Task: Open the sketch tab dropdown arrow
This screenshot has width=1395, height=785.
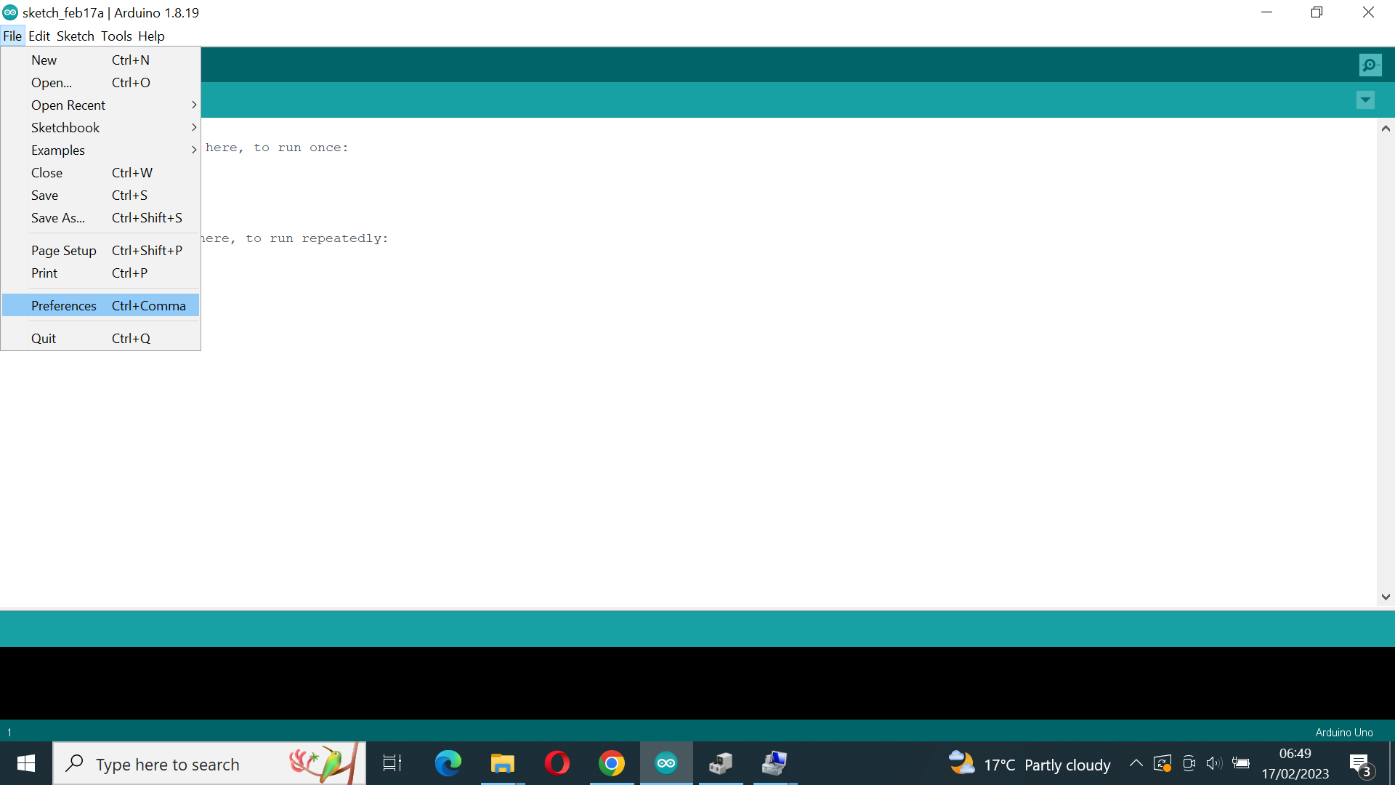Action: [1365, 100]
